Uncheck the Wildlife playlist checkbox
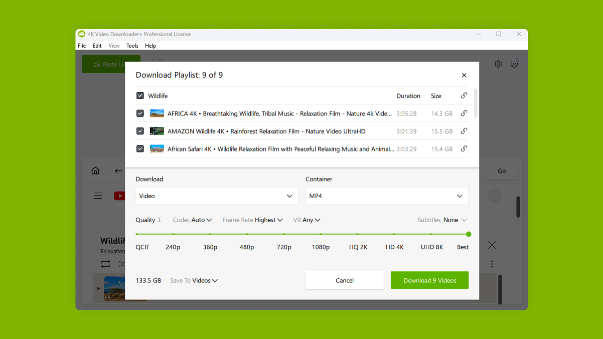The image size is (603, 339). coord(140,95)
